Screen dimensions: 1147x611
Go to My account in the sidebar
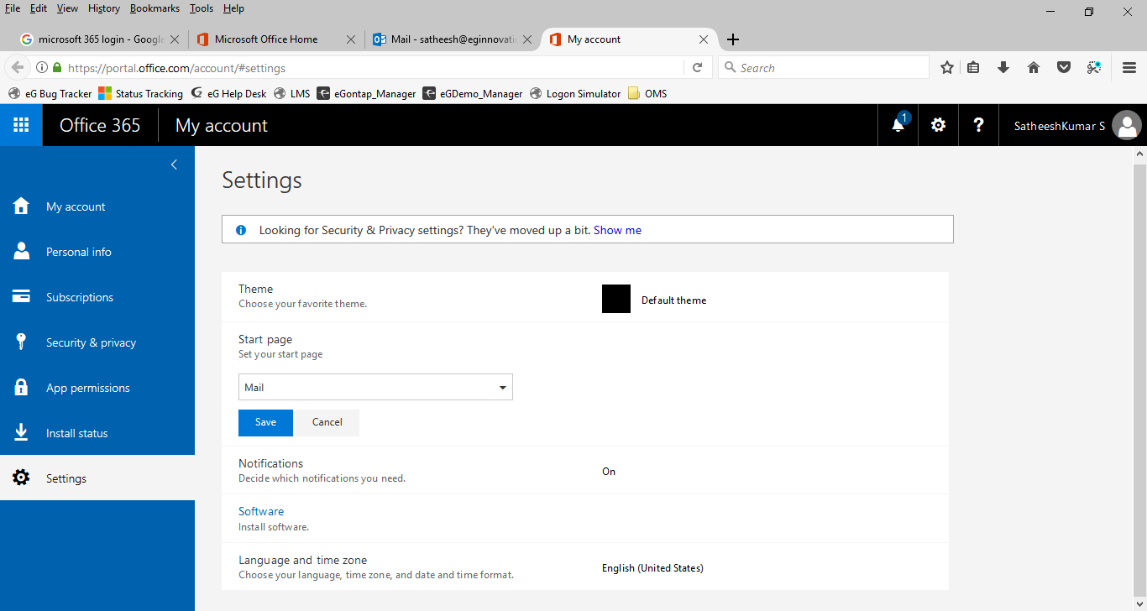(97, 206)
